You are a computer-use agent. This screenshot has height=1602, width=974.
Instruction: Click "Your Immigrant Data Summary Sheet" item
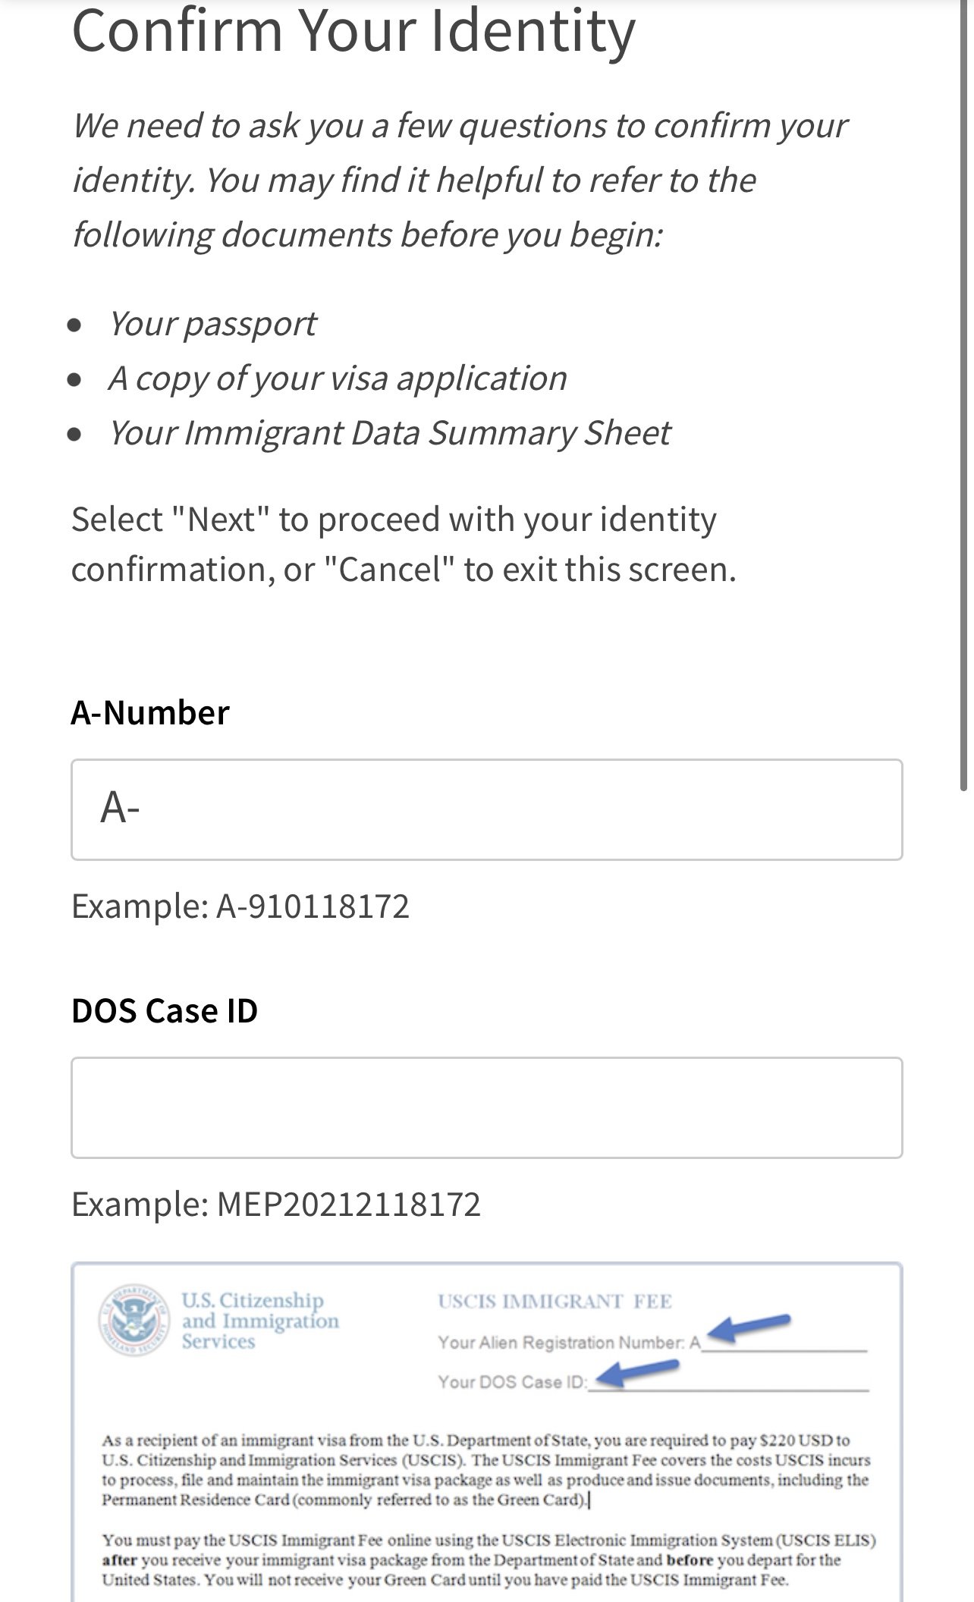pos(389,433)
